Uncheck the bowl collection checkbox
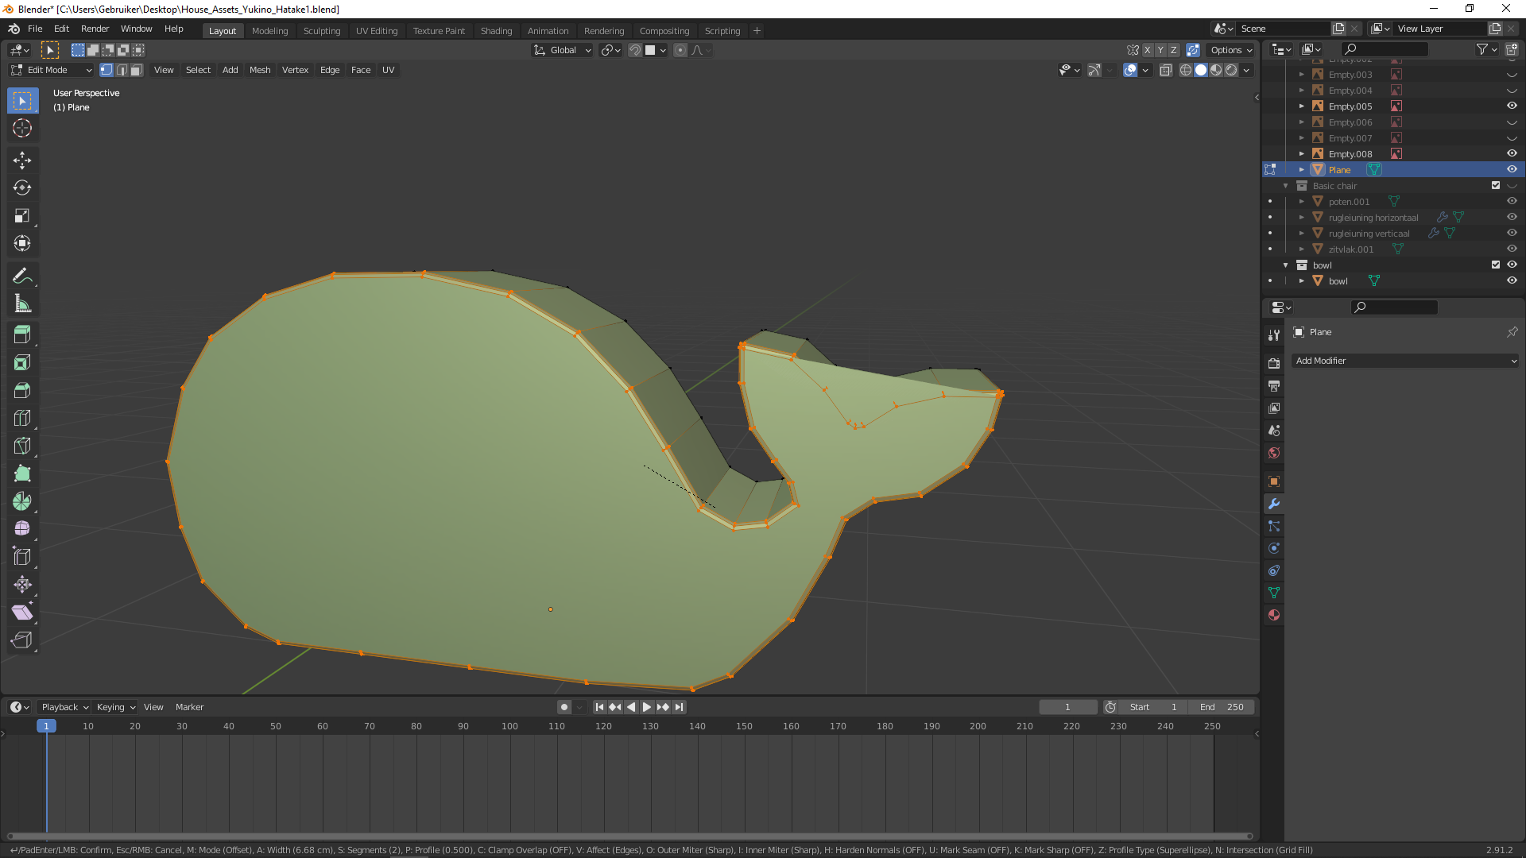This screenshot has width=1526, height=858. click(1496, 265)
